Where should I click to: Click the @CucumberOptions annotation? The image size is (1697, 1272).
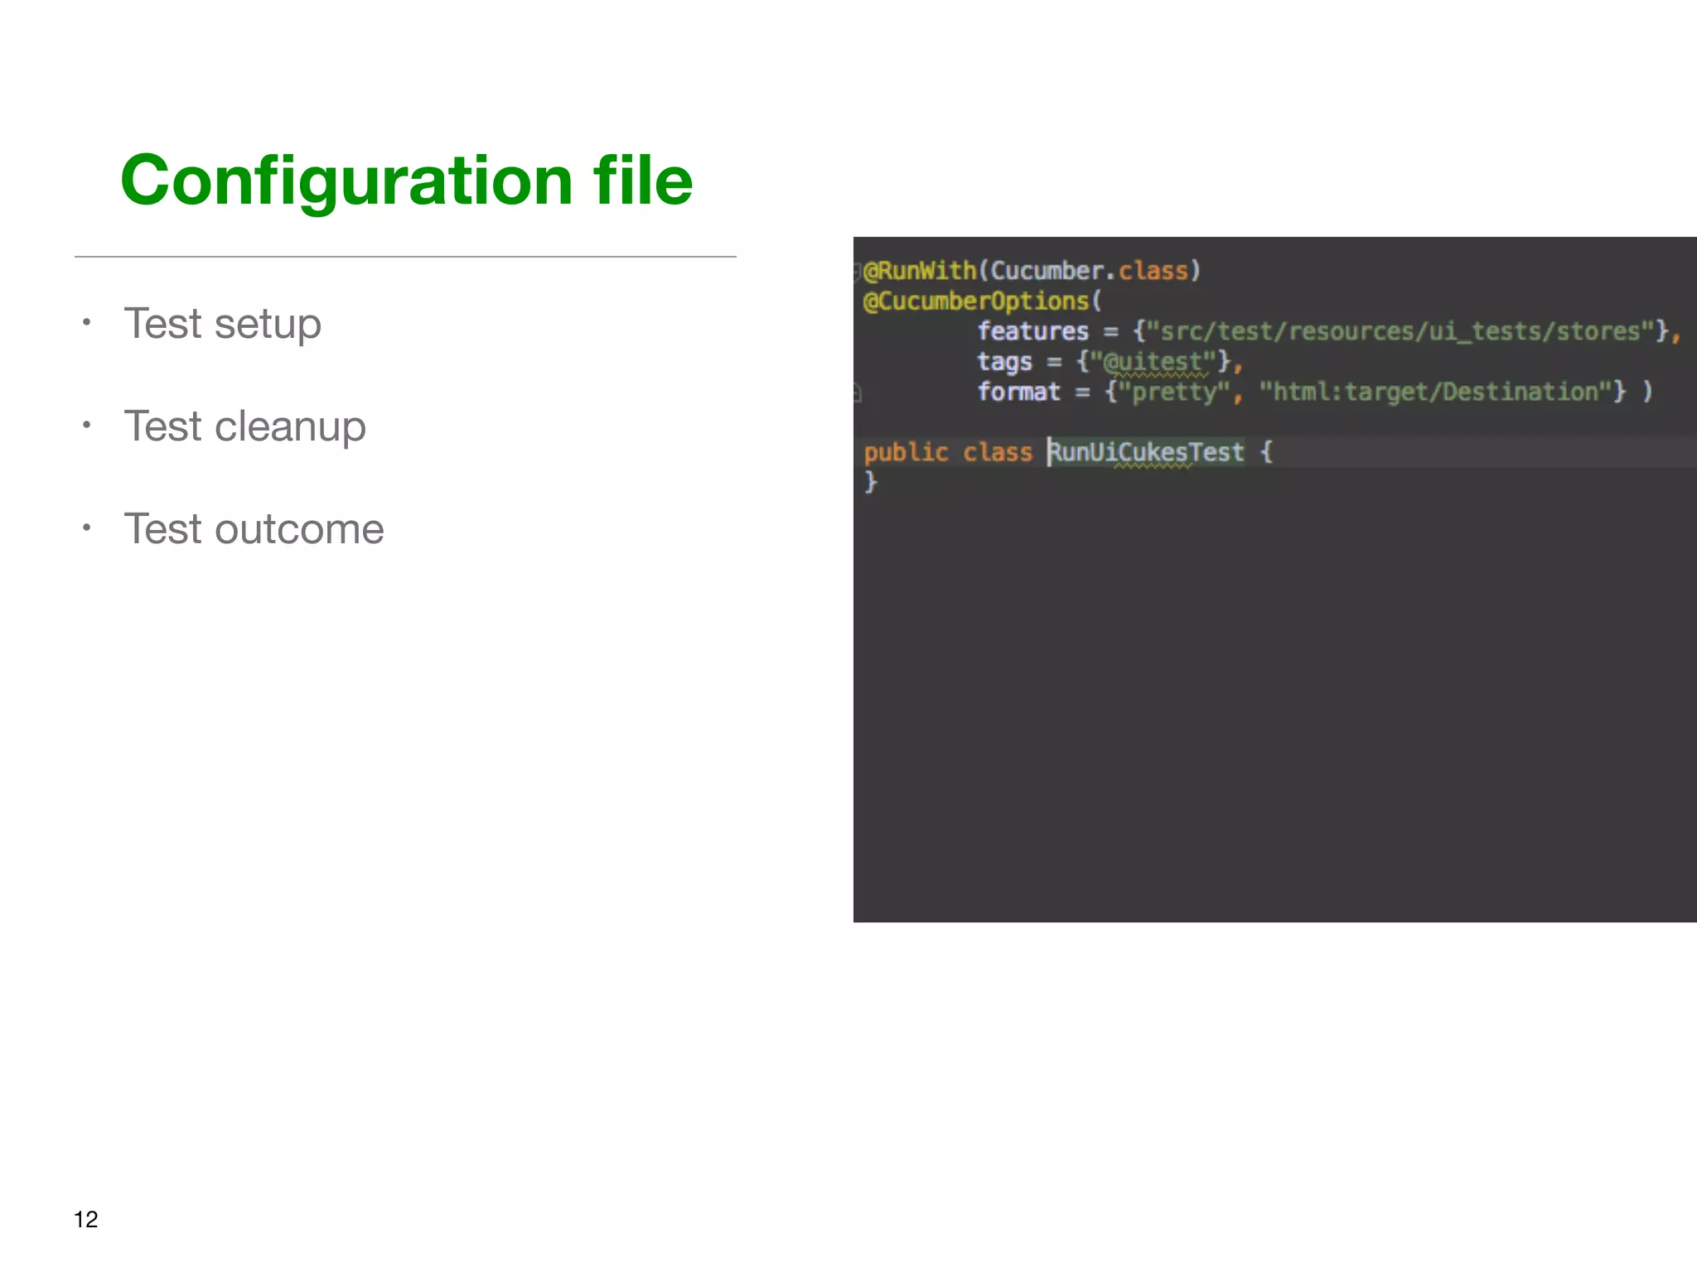[975, 301]
